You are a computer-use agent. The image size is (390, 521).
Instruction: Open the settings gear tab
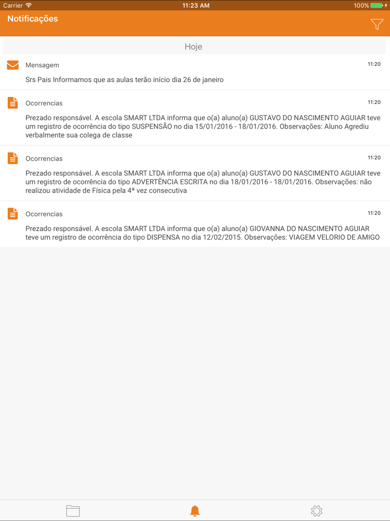pyautogui.click(x=317, y=511)
